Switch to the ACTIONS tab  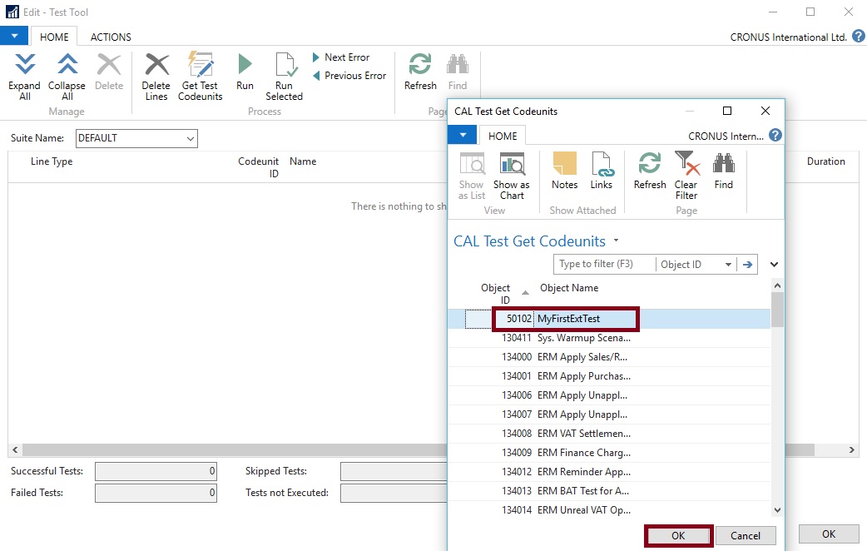(x=111, y=37)
